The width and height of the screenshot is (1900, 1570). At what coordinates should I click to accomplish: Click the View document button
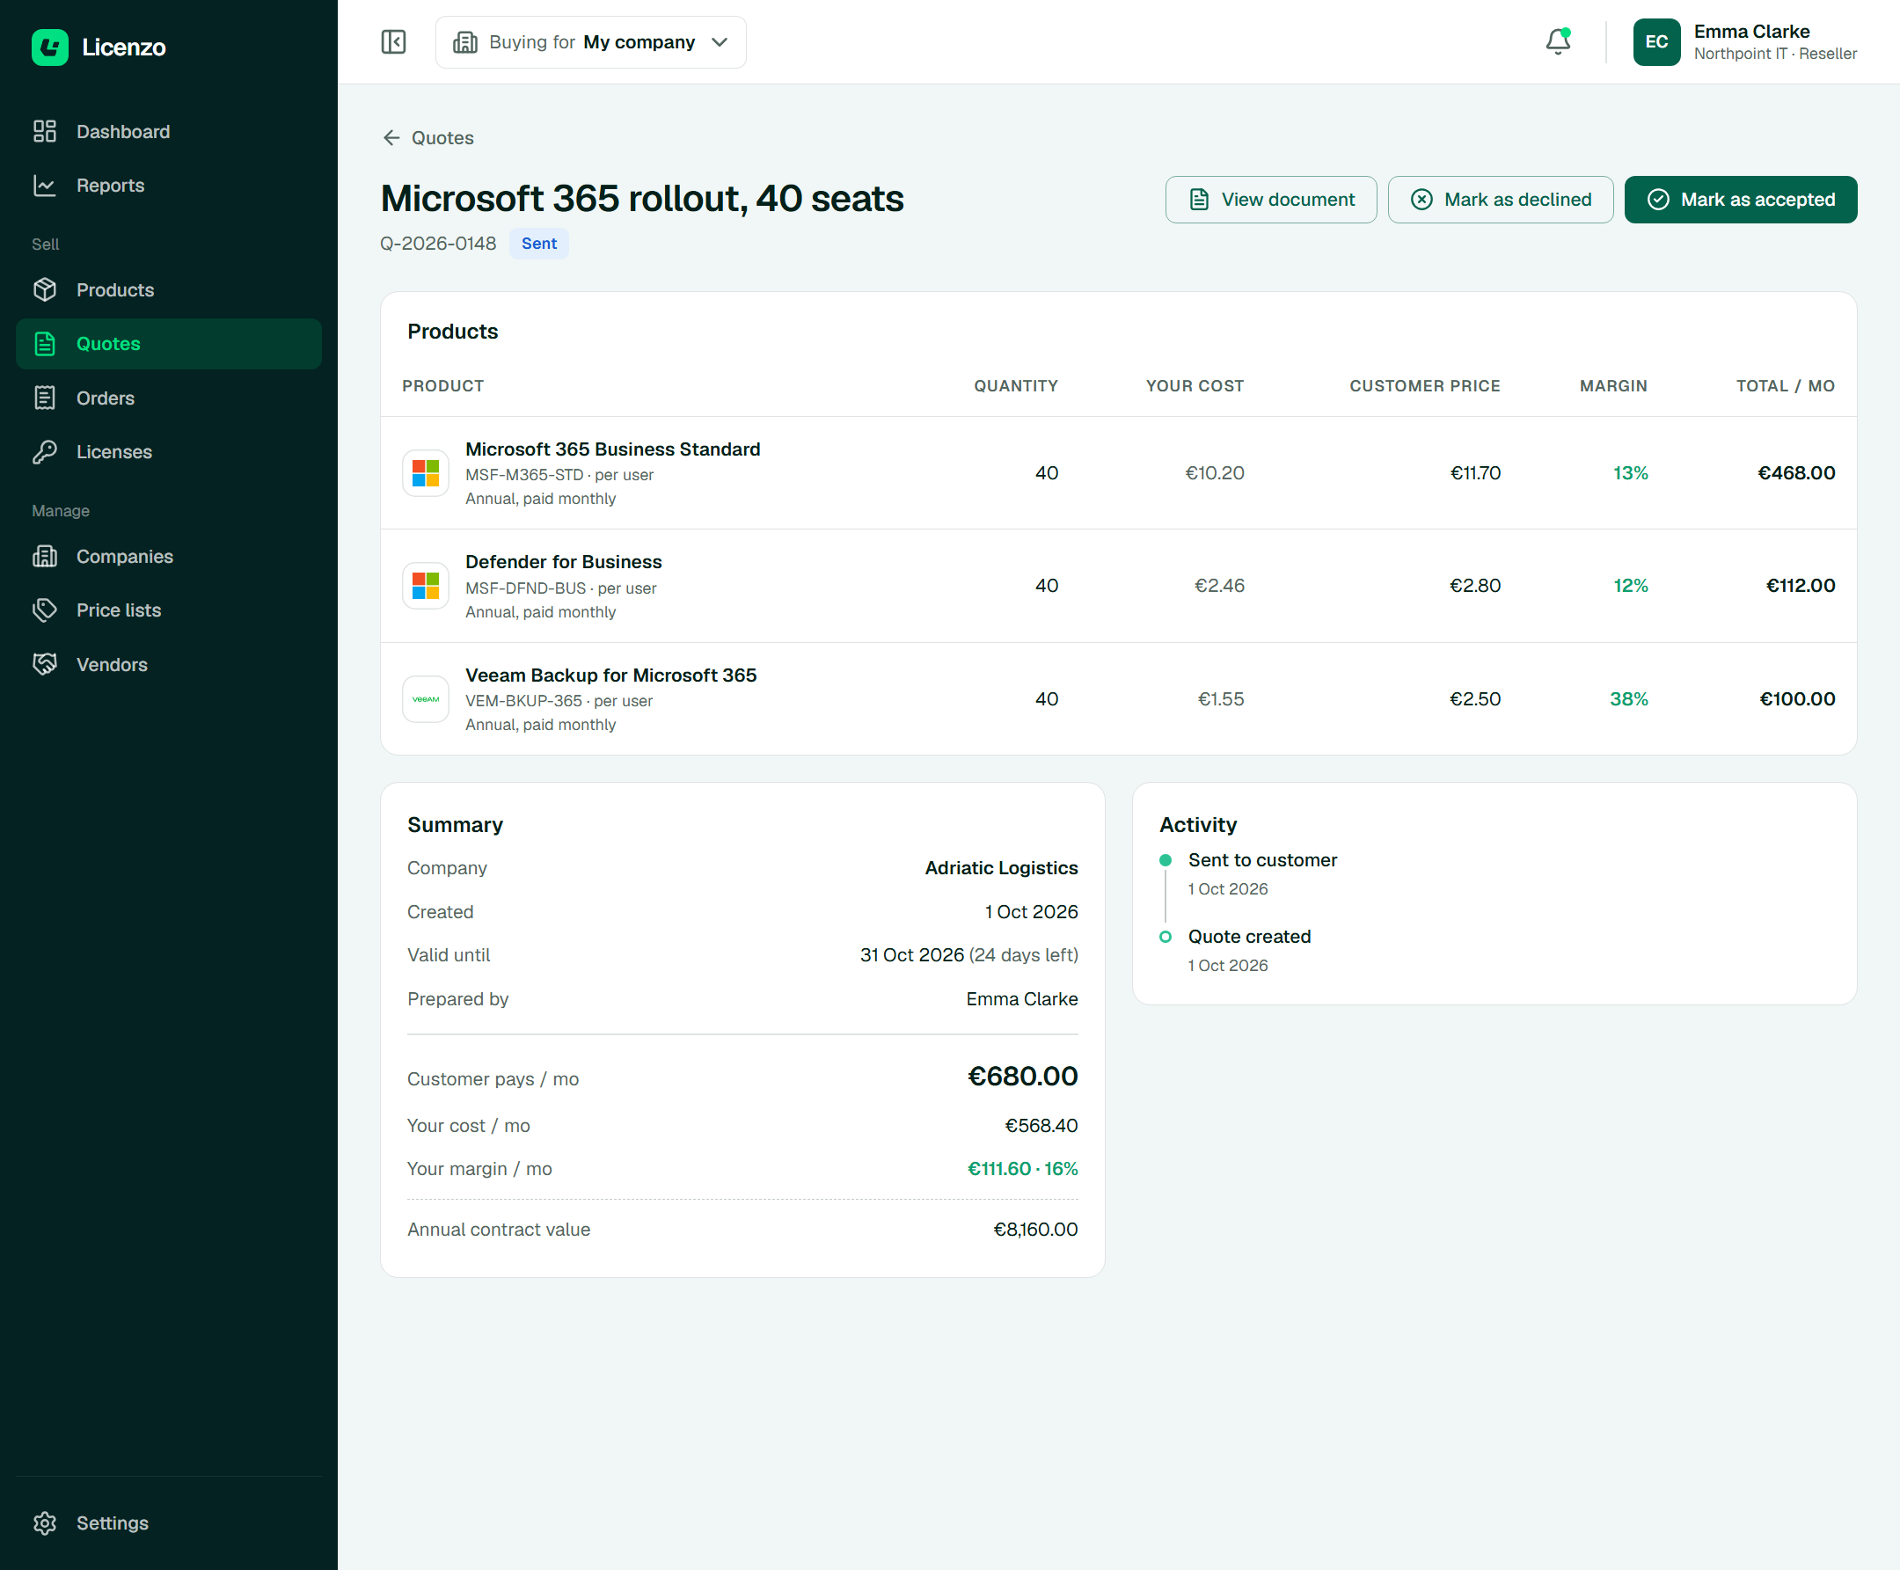click(x=1270, y=199)
